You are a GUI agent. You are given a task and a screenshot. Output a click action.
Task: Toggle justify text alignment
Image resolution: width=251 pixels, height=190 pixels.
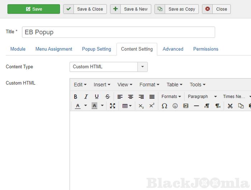152,96
